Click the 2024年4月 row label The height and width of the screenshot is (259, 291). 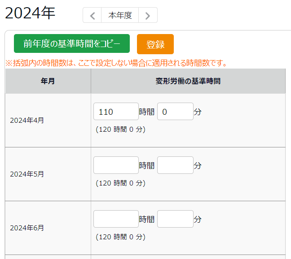click(x=27, y=121)
